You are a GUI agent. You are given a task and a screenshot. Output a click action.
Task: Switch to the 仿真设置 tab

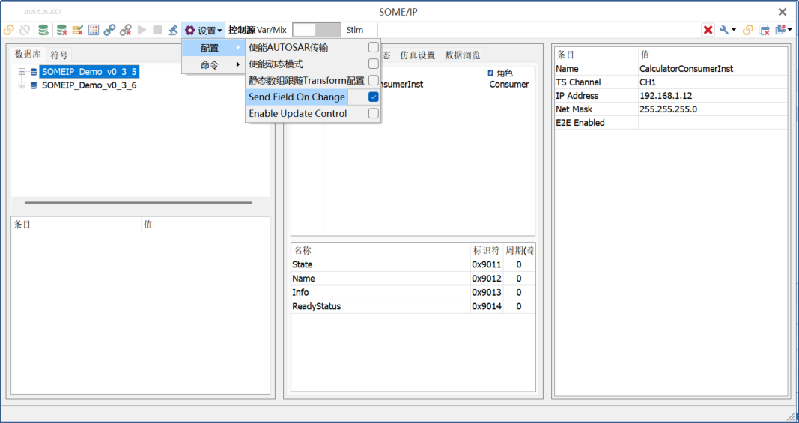coord(417,55)
